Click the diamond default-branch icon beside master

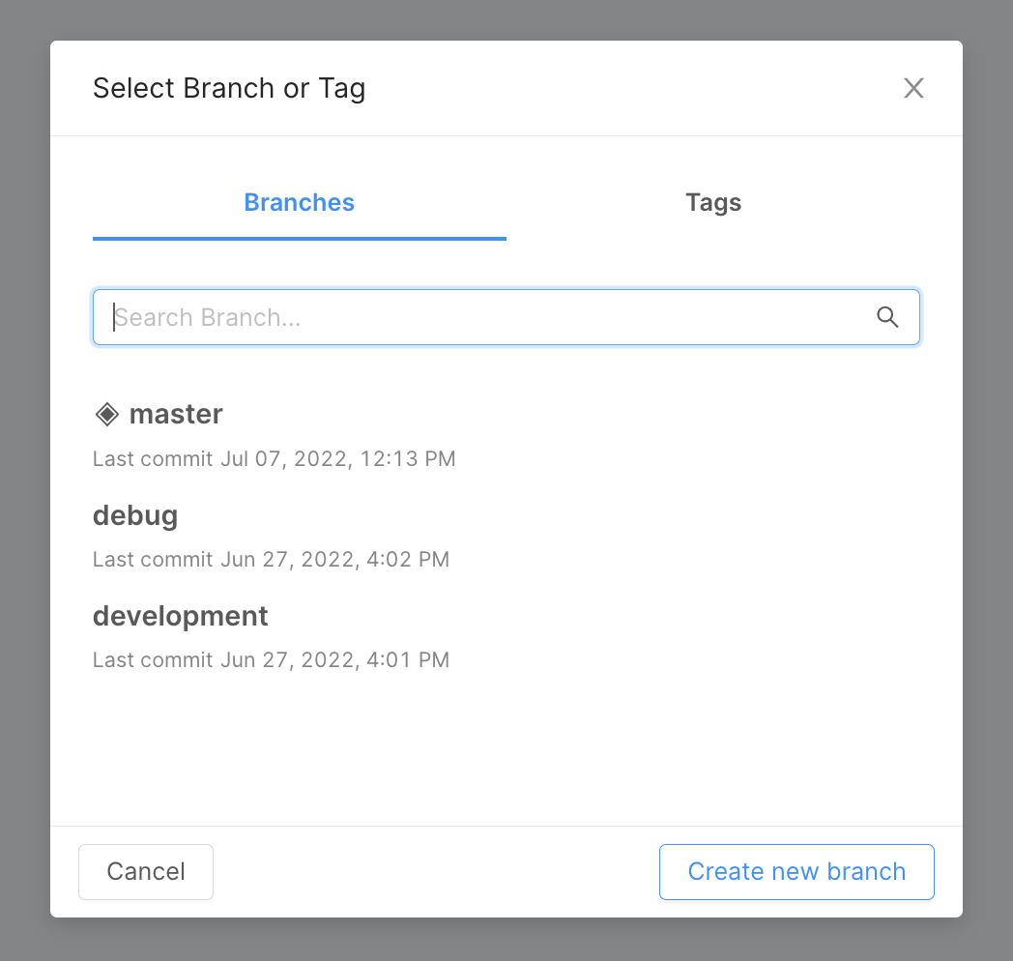106,414
